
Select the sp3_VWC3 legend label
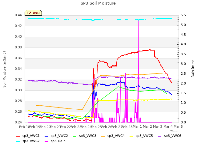87,136
